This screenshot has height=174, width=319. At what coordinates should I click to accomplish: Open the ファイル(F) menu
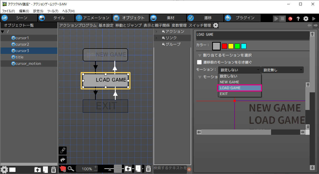click(9, 11)
